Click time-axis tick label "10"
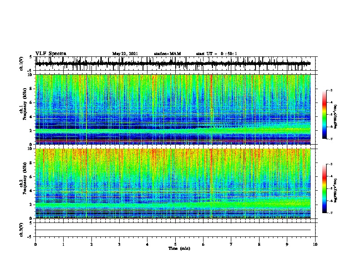The image size is (355, 274). coord(315,244)
